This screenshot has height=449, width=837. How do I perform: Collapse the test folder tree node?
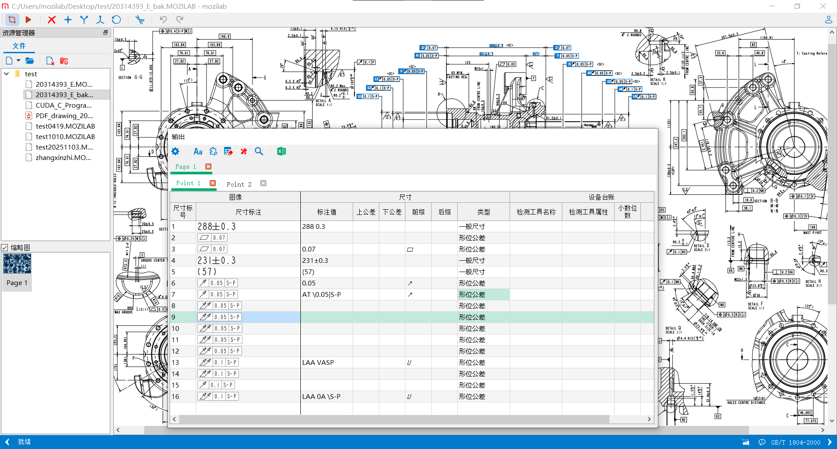(7, 74)
